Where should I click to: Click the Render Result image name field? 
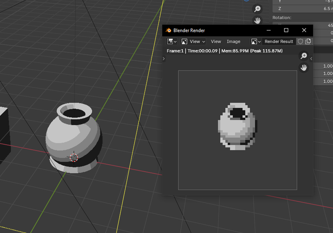coord(279,41)
